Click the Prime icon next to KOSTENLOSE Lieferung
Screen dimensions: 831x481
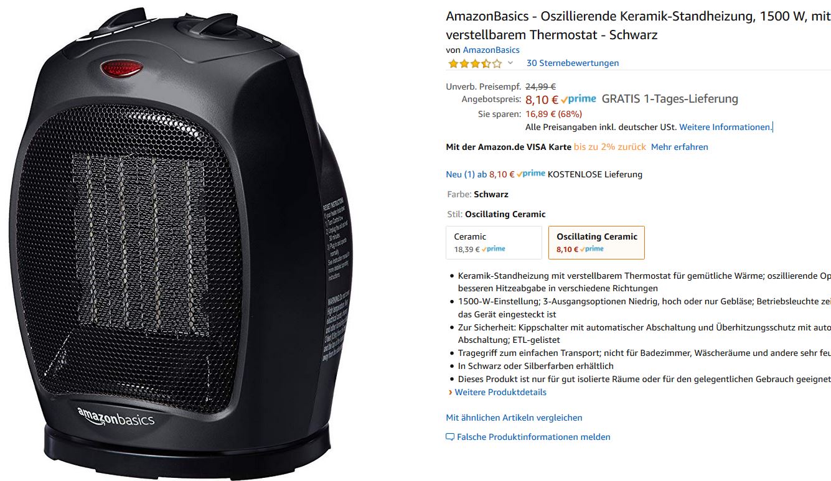(531, 174)
